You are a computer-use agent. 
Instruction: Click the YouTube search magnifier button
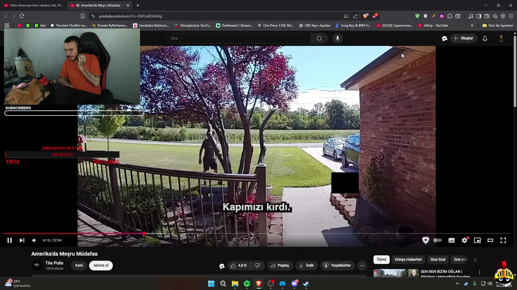(319, 38)
